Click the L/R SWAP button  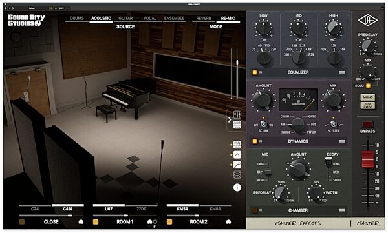click(x=368, y=105)
